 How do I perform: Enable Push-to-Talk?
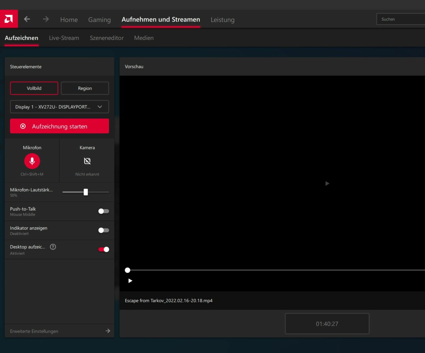tap(103, 211)
